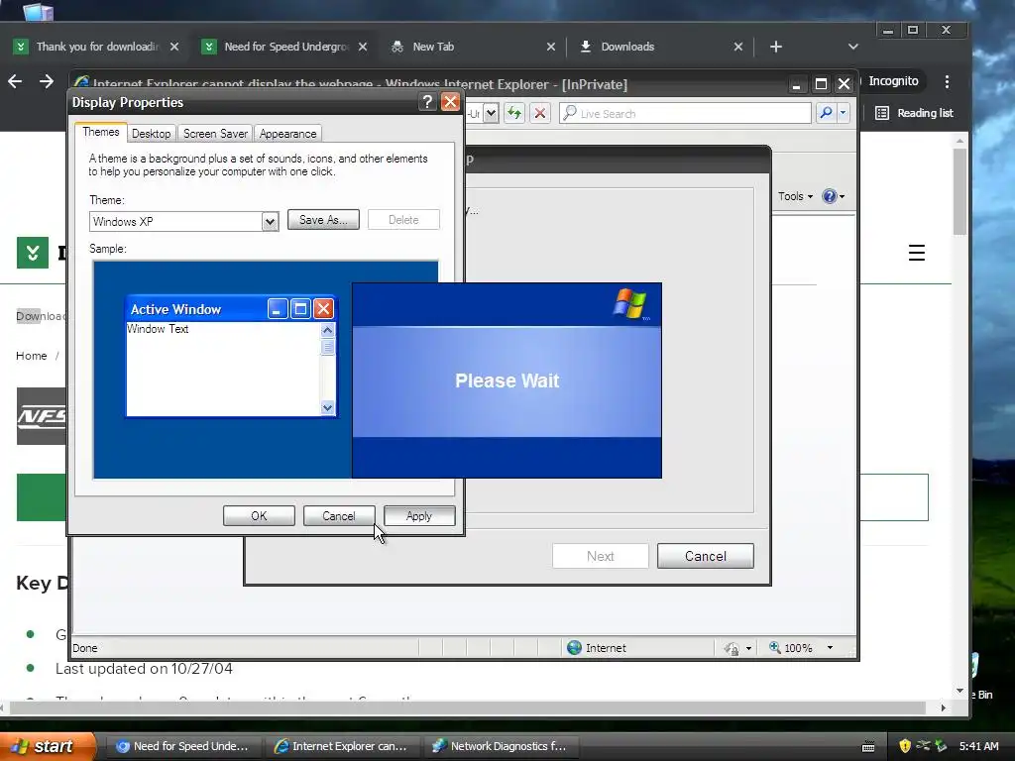
Task: Click the Incognito indicator
Action: click(893, 81)
